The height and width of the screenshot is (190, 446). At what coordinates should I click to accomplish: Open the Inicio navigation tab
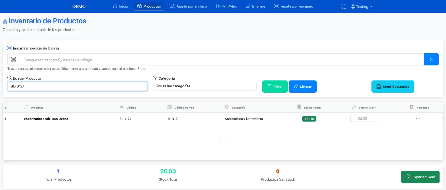coord(120,6)
